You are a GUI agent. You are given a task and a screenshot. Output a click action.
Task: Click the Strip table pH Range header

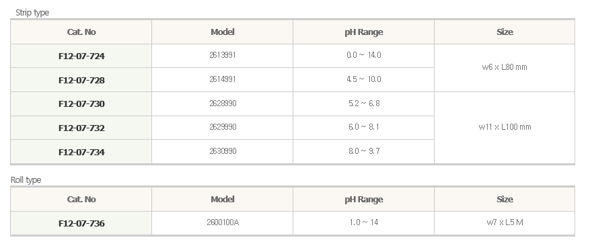click(363, 32)
